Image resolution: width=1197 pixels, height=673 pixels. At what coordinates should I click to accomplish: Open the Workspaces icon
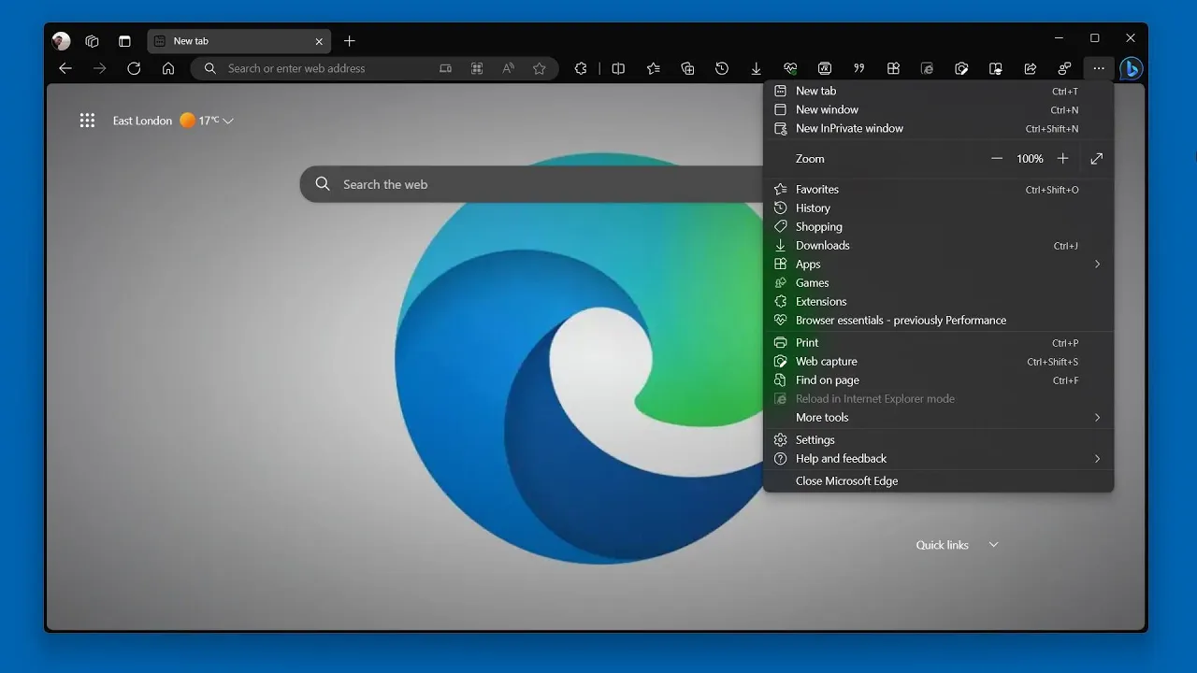point(92,41)
